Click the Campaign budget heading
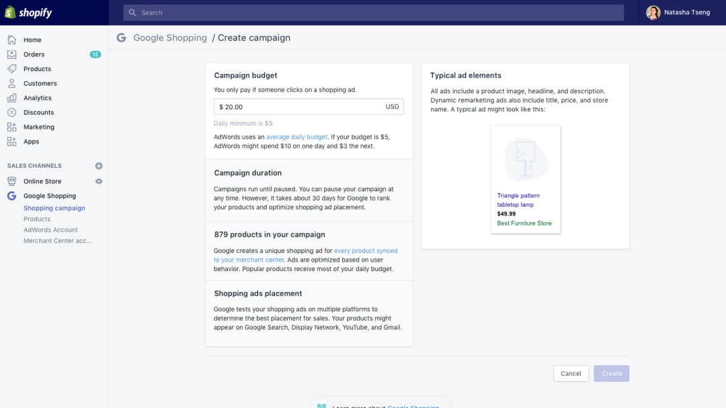Image resolution: width=726 pixels, height=408 pixels. click(x=245, y=75)
